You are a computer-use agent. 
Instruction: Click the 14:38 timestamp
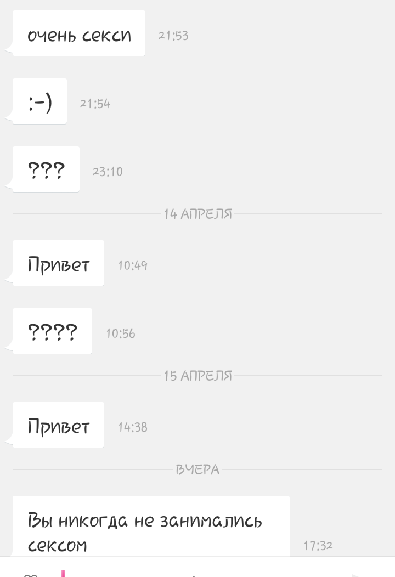(x=133, y=427)
